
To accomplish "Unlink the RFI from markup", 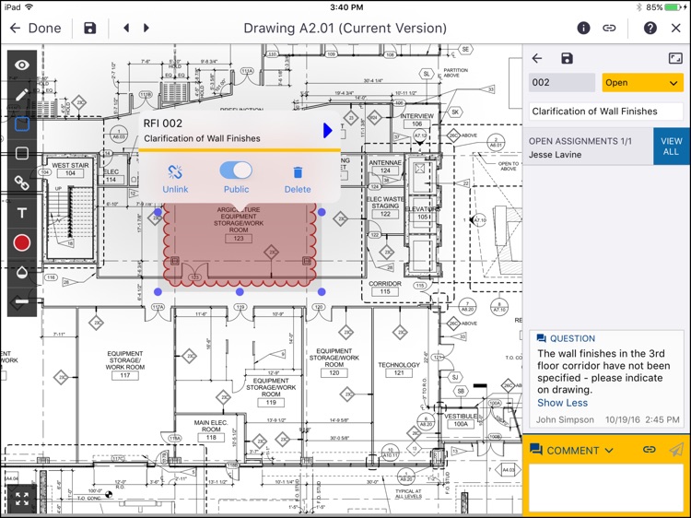I will 175,179.
